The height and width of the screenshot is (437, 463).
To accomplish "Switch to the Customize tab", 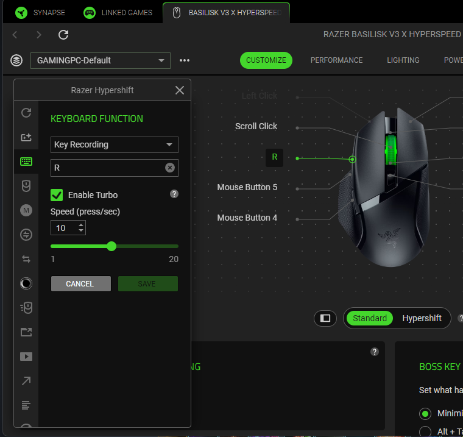I will pos(266,60).
